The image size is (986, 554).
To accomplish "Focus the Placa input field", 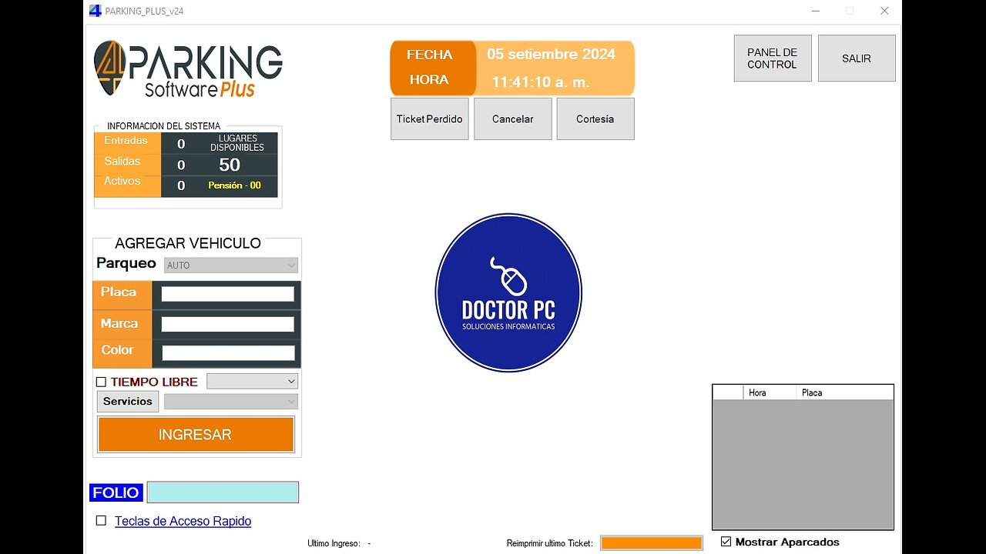I will (x=228, y=294).
